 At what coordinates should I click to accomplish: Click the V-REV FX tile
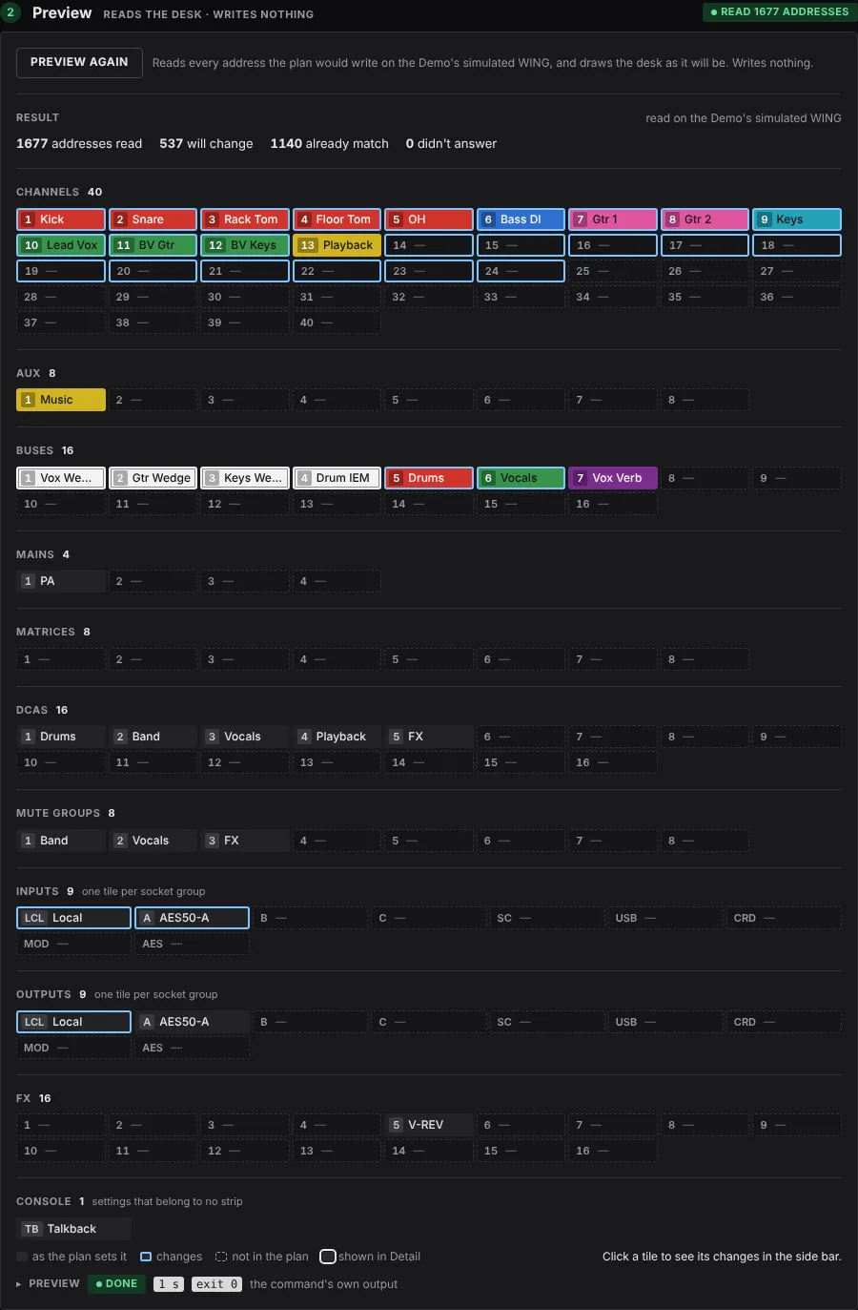429,1125
